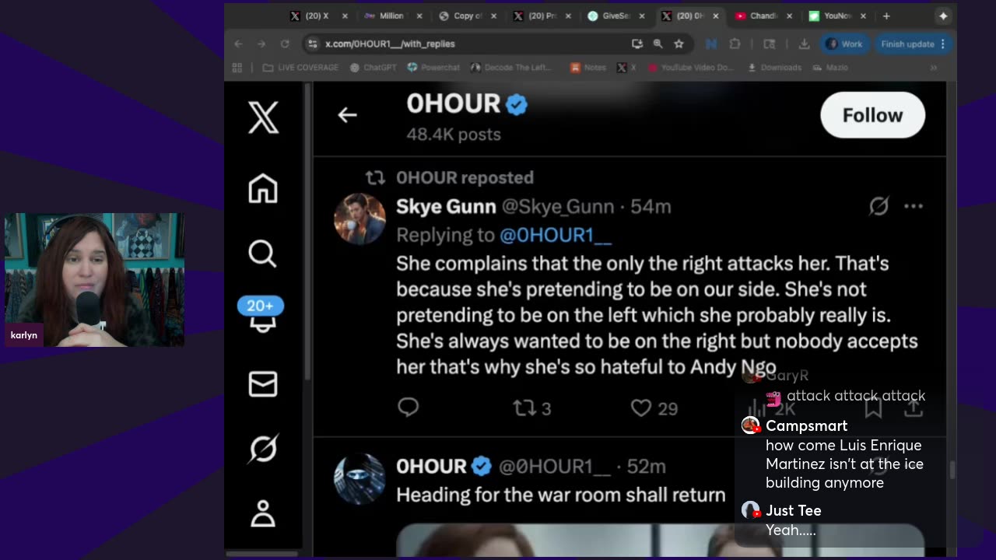Open the X home feed icon
This screenshot has width=996, height=560.
pyautogui.click(x=263, y=188)
